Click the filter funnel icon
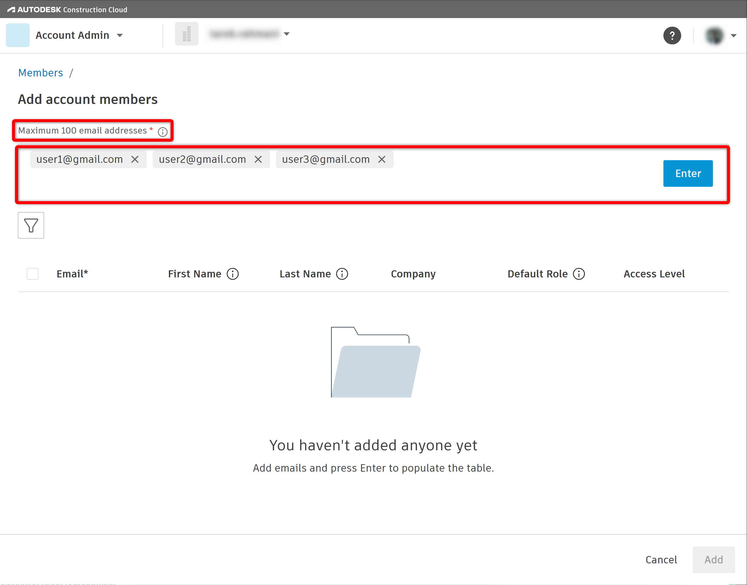The width and height of the screenshot is (747, 585). pos(31,225)
